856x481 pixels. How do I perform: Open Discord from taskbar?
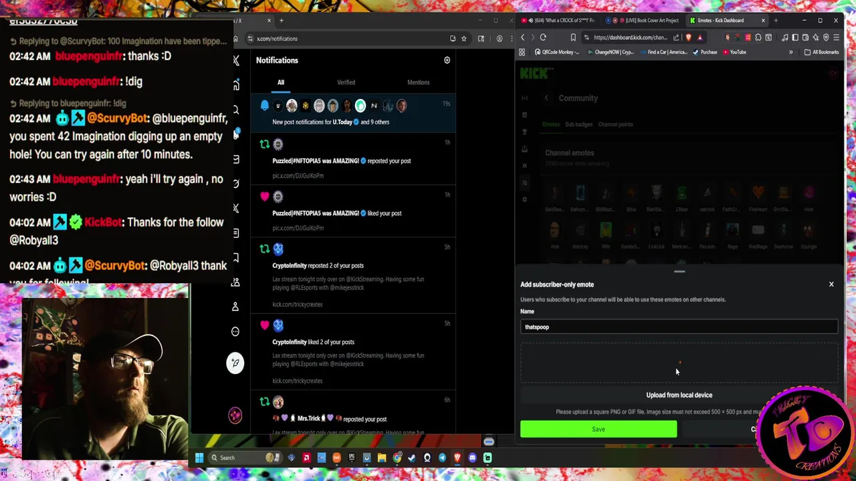472,458
